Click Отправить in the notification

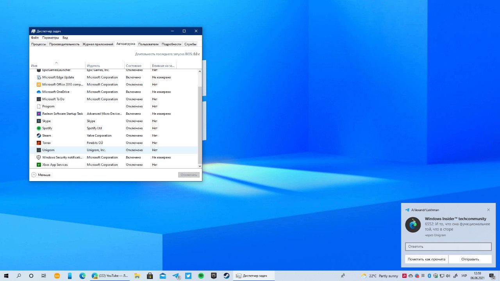pos(470,259)
